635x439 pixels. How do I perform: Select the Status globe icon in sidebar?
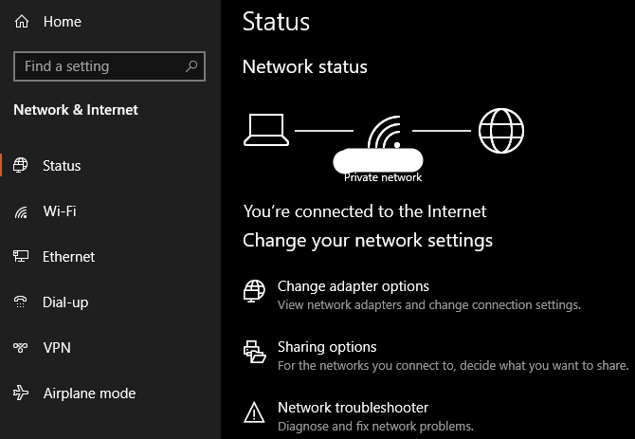20,165
